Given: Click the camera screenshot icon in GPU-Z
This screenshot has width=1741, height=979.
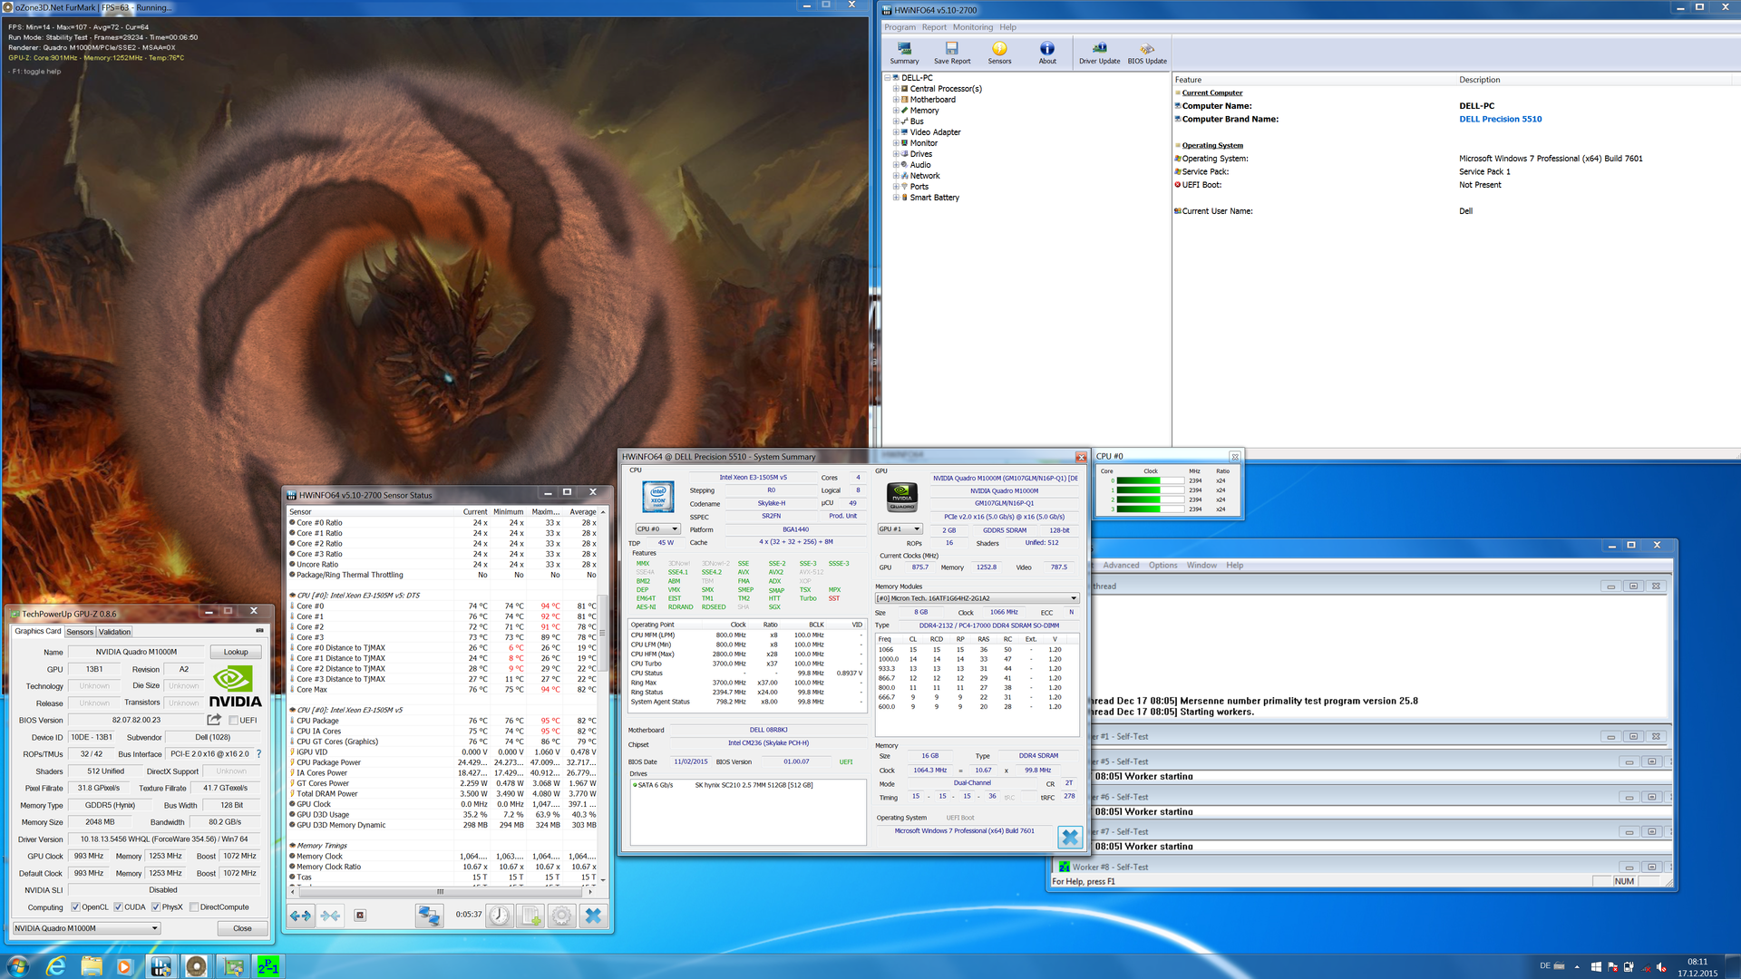Looking at the screenshot, I should (x=259, y=630).
